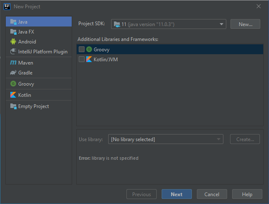The width and height of the screenshot is (269, 204).
Task: Open the Project SDK dropdown arrow
Action: coord(221,24)
